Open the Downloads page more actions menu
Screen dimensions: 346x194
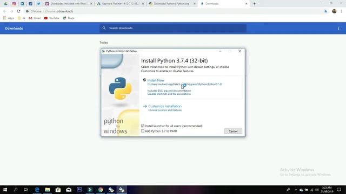(338, 28)
